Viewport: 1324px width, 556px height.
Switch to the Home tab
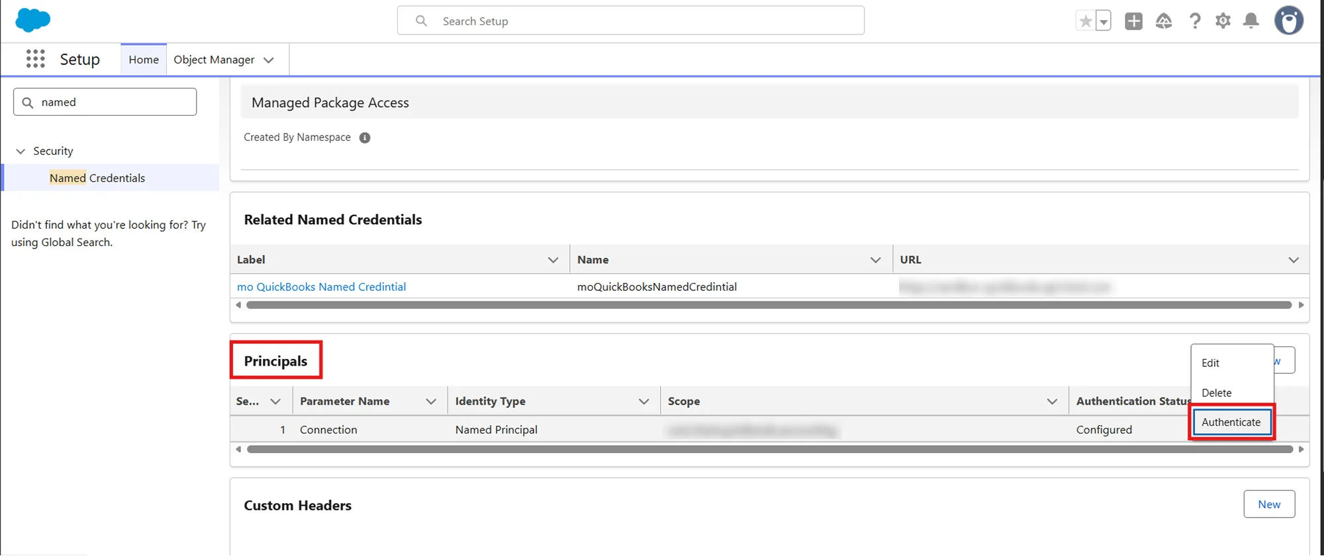point(144,60)
